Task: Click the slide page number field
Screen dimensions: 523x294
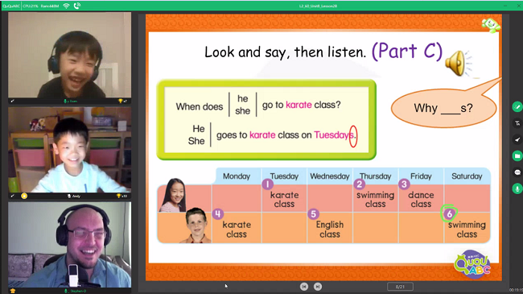Action: [x=400, y=287]
